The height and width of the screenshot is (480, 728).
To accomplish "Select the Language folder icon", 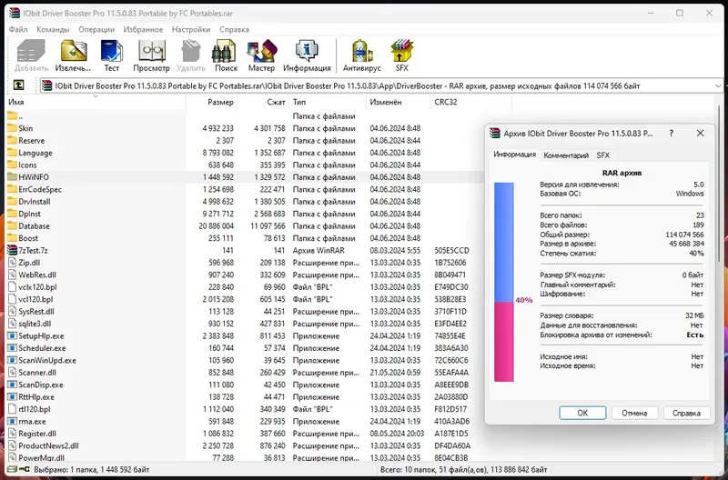I will (x=13, y=153).
